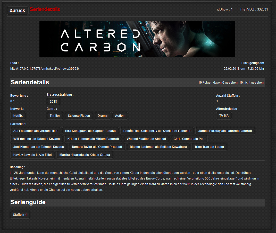The image size is (276, 233).
Task: Select the TV-MA age rating tag
Action: pyautogui.click(x=224, y=116)
